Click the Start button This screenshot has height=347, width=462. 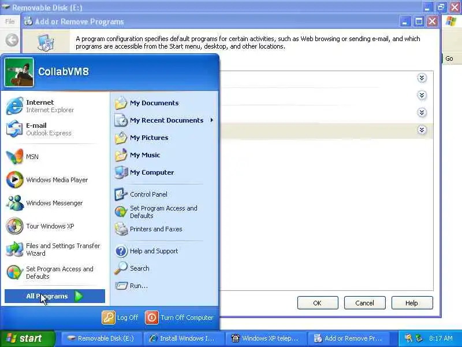pyautogui.click(x=27, y=338)
